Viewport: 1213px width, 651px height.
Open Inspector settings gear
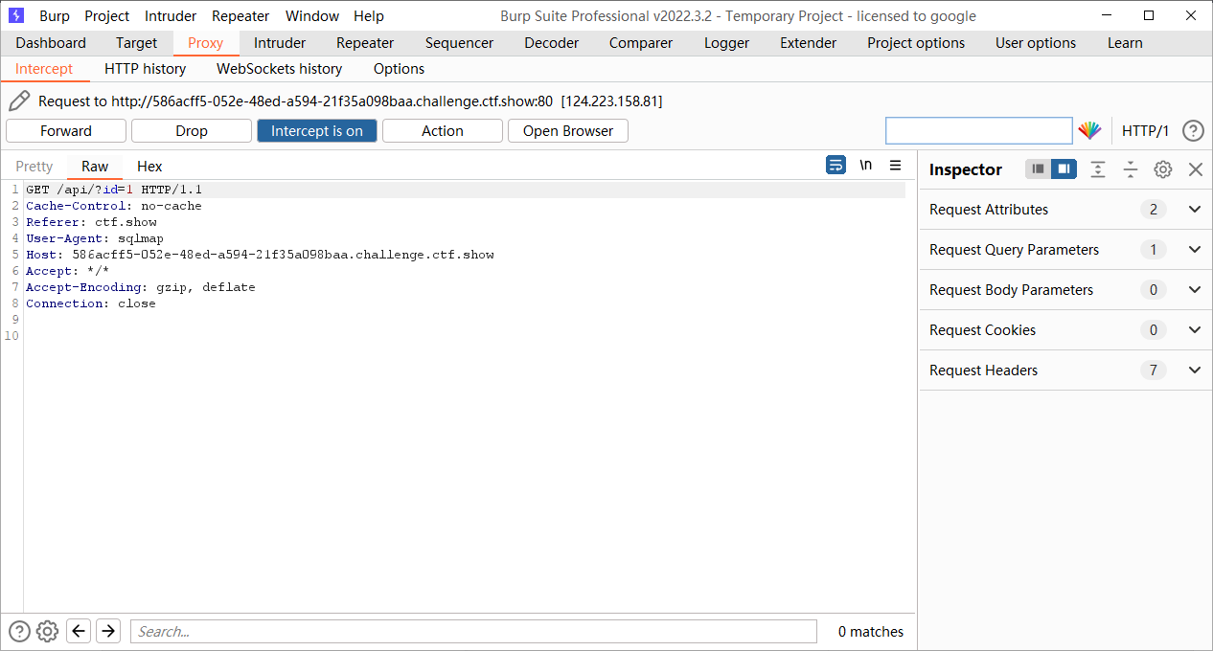[1162, 169]
